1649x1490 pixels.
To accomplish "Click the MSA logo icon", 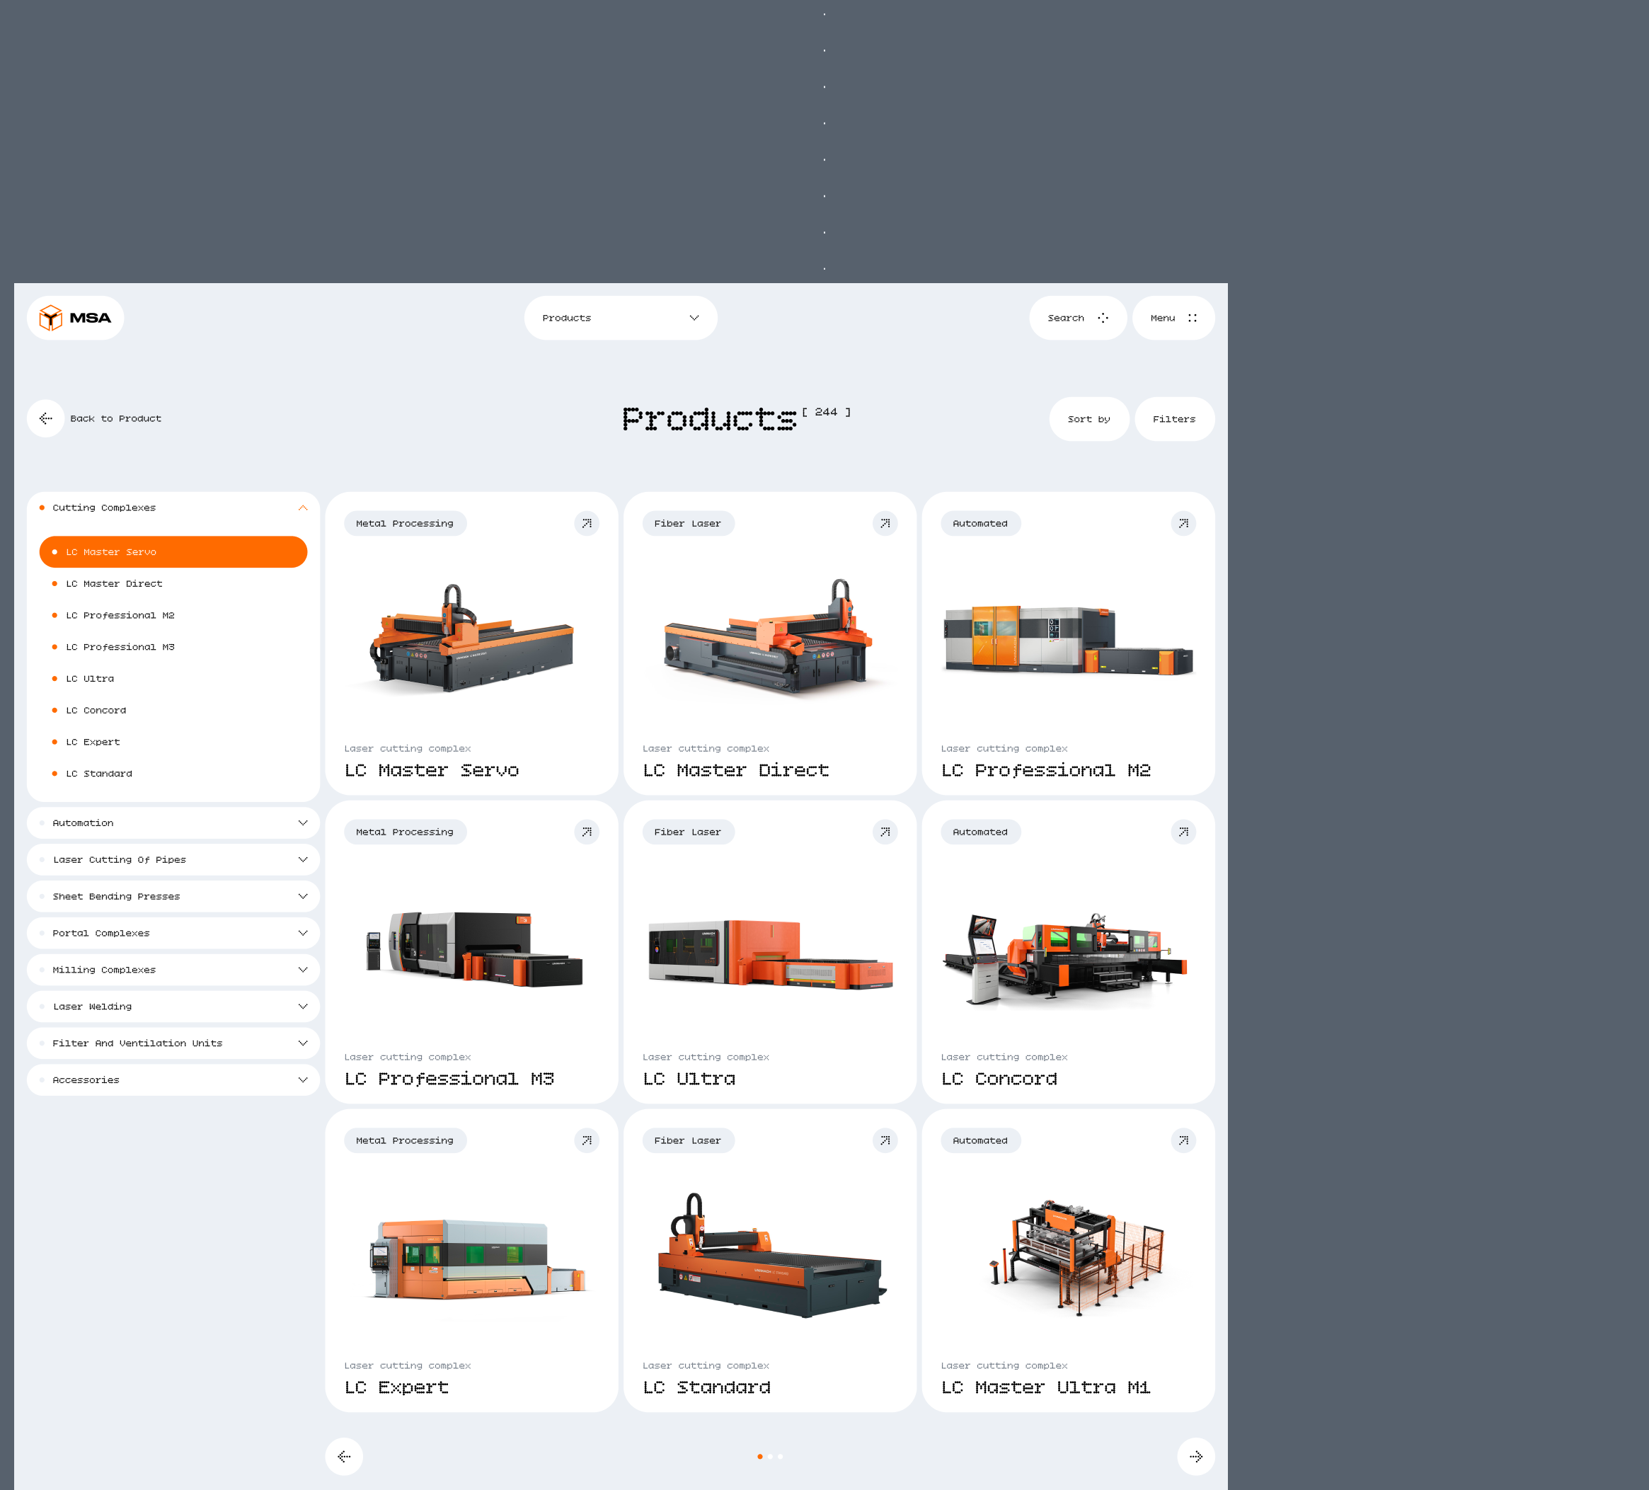I will [51, 318].
